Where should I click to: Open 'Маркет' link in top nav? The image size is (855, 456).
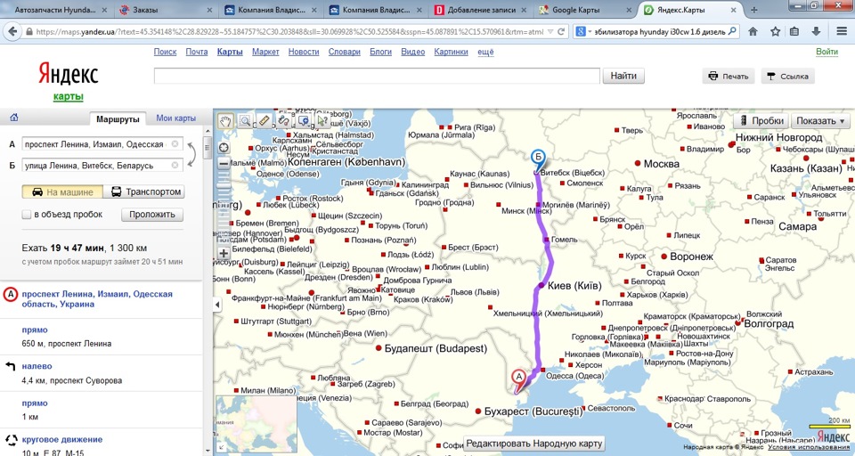pos(265,52)
